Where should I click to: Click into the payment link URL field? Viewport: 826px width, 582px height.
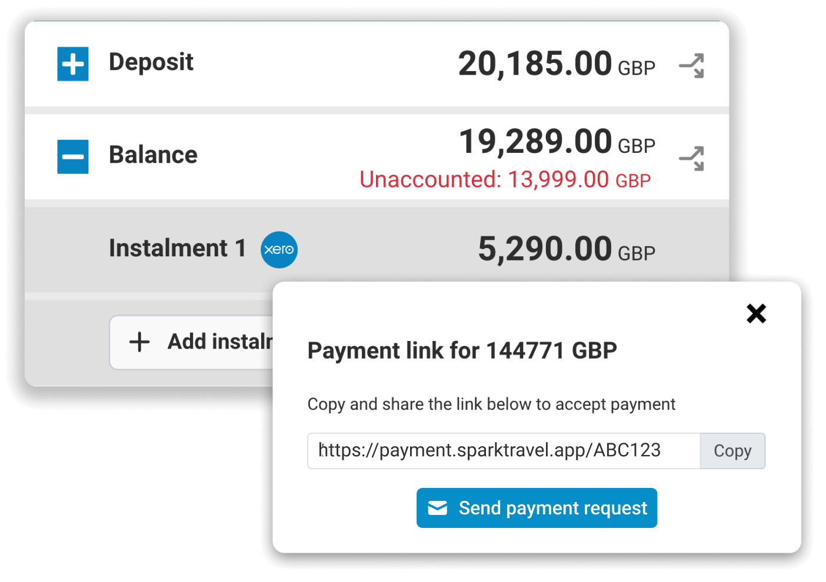click(504, 451)
